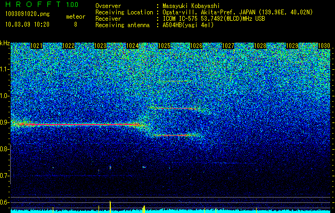Select the 0.7 kHz frequency axis label
335x213 pixels.
point(4,176)
